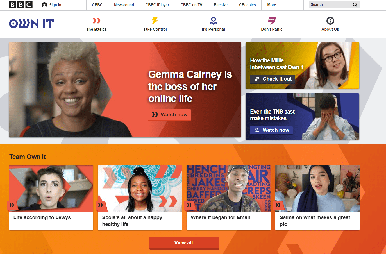This screenshot has height=254, width=386.
Task: Click the Sign in account icon
Action: tap(44, 5)
